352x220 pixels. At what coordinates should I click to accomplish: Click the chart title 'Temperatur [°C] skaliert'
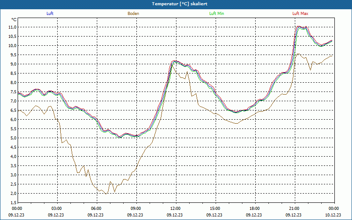[180, 4]
